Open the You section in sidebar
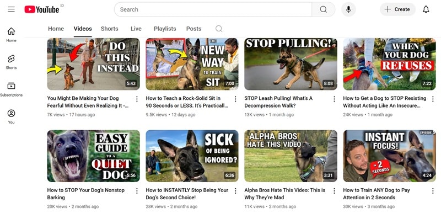Image resolution: width=441 pixels, height=213 pixels. coord(11,116)
